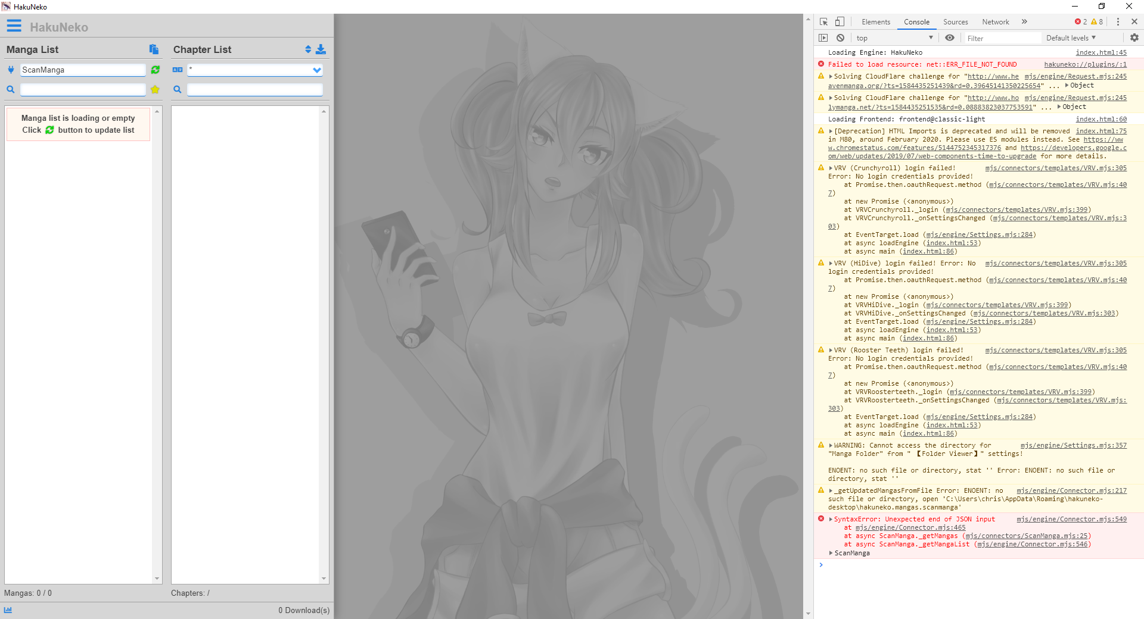
Task: Download chapters using the download icon
Action: [x=321, y=49]
